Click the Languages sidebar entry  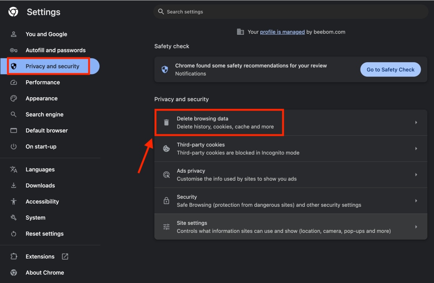click(40, 169)
